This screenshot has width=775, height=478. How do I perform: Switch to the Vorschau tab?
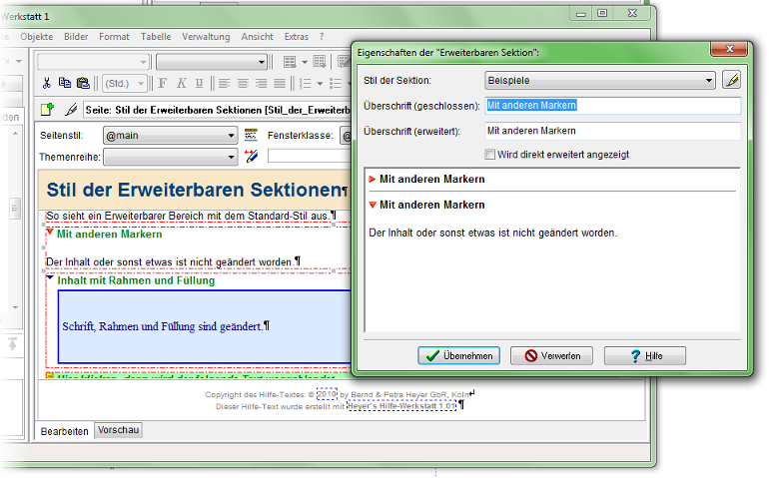pyautogui.click(x=119, y=430)
